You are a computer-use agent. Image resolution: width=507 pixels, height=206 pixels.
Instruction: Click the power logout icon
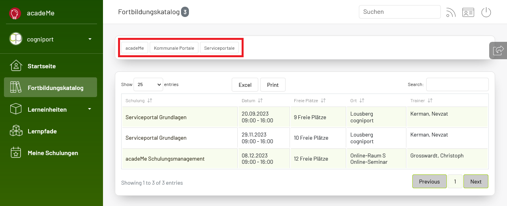coord(486,13)
